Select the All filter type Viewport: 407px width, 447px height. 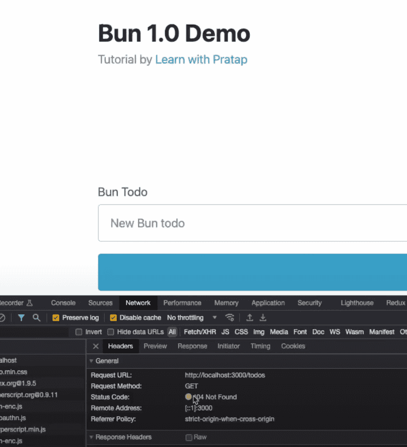point(172,332)
